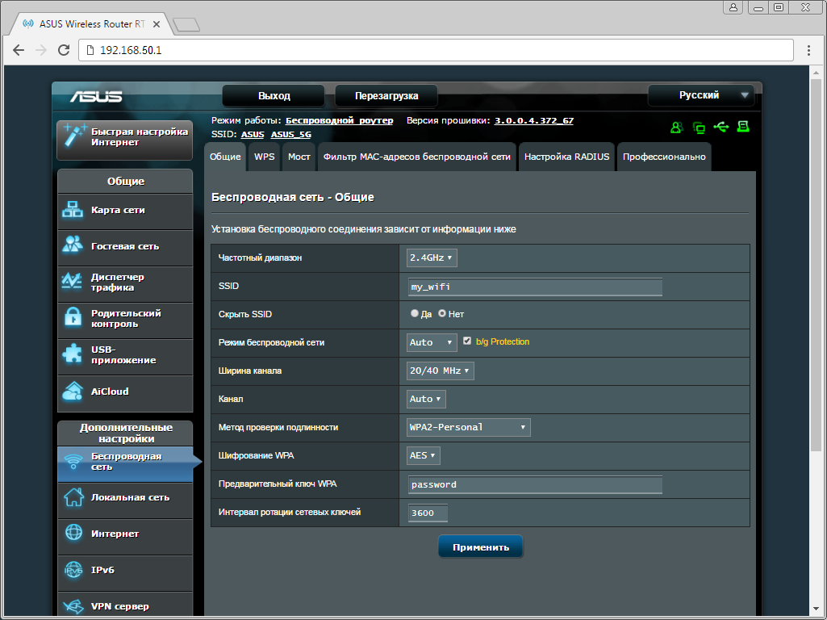
Task: Click the Выход logout button
Action: click(274, 95)
